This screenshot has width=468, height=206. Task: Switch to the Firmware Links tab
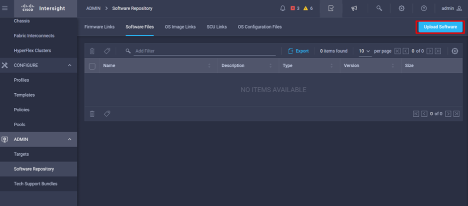click(x=99, y=27)
